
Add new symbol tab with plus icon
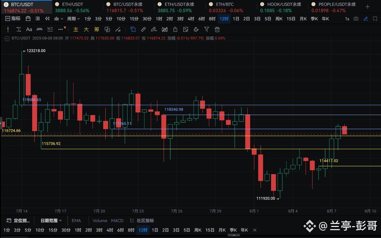[368, 7]
